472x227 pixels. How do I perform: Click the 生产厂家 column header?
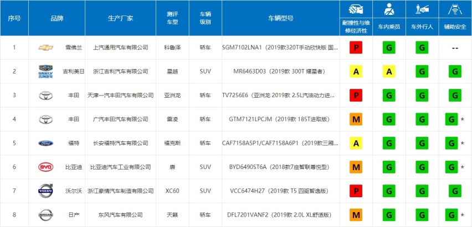pyautogui.click(x=120, y=18)
